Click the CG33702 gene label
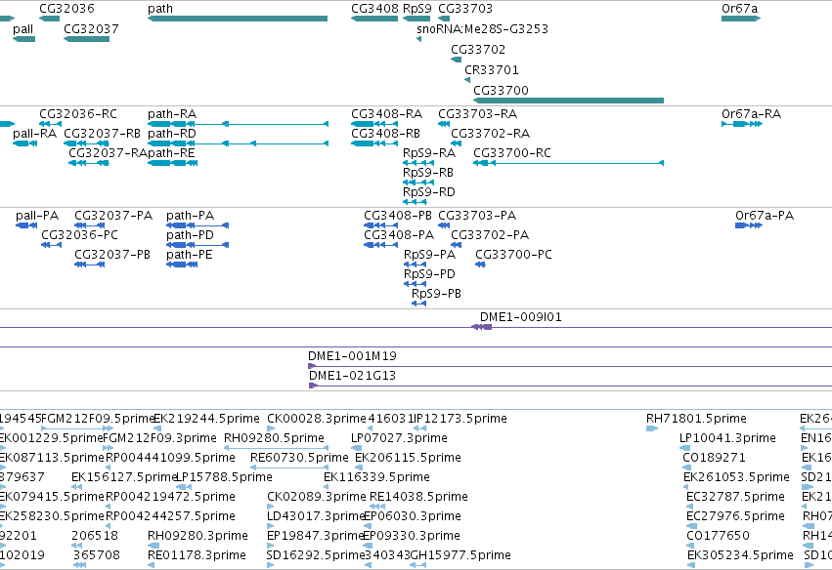This screenshot has height=570, width=832. [478, 50]
